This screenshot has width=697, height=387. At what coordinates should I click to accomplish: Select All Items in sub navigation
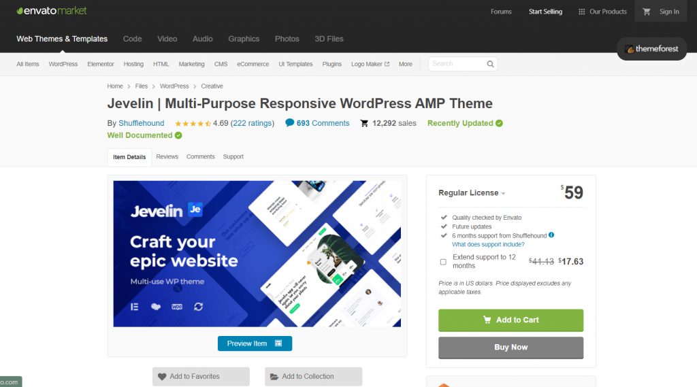click(x=27, y=64)
